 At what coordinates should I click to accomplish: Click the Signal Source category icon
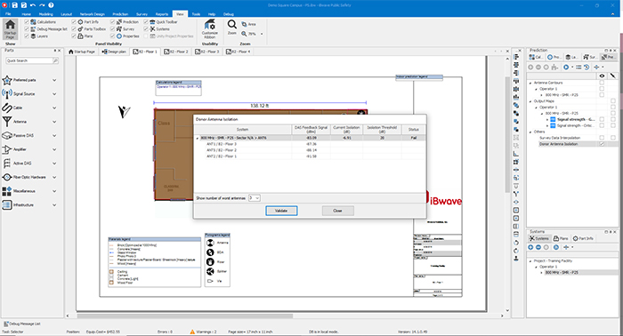7,94
